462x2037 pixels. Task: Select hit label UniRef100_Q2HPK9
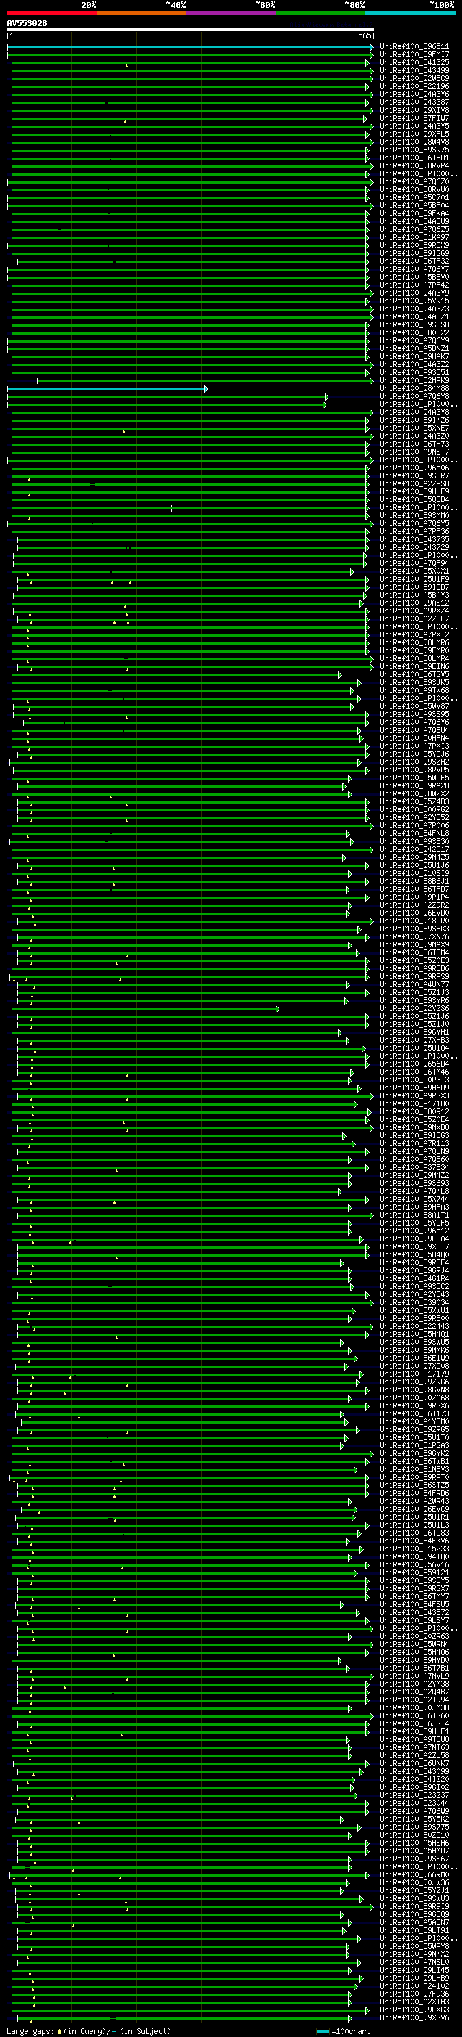click(x=414, y=380)
